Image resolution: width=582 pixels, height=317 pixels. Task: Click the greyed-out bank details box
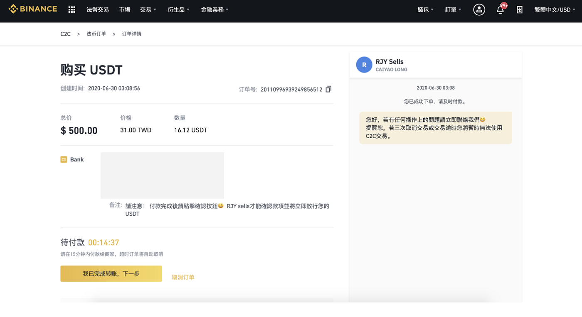[x=162, y=176]
